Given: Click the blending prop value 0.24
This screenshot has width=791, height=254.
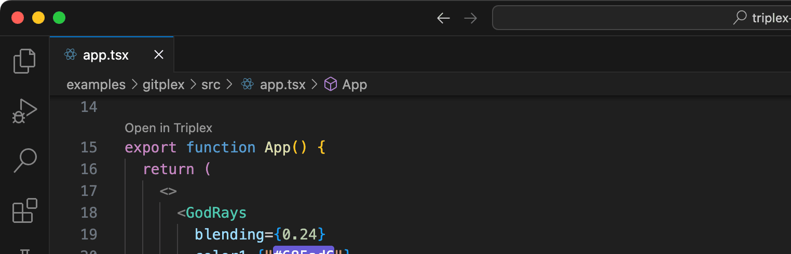Looking at the screenshot, I should [299, 235].
